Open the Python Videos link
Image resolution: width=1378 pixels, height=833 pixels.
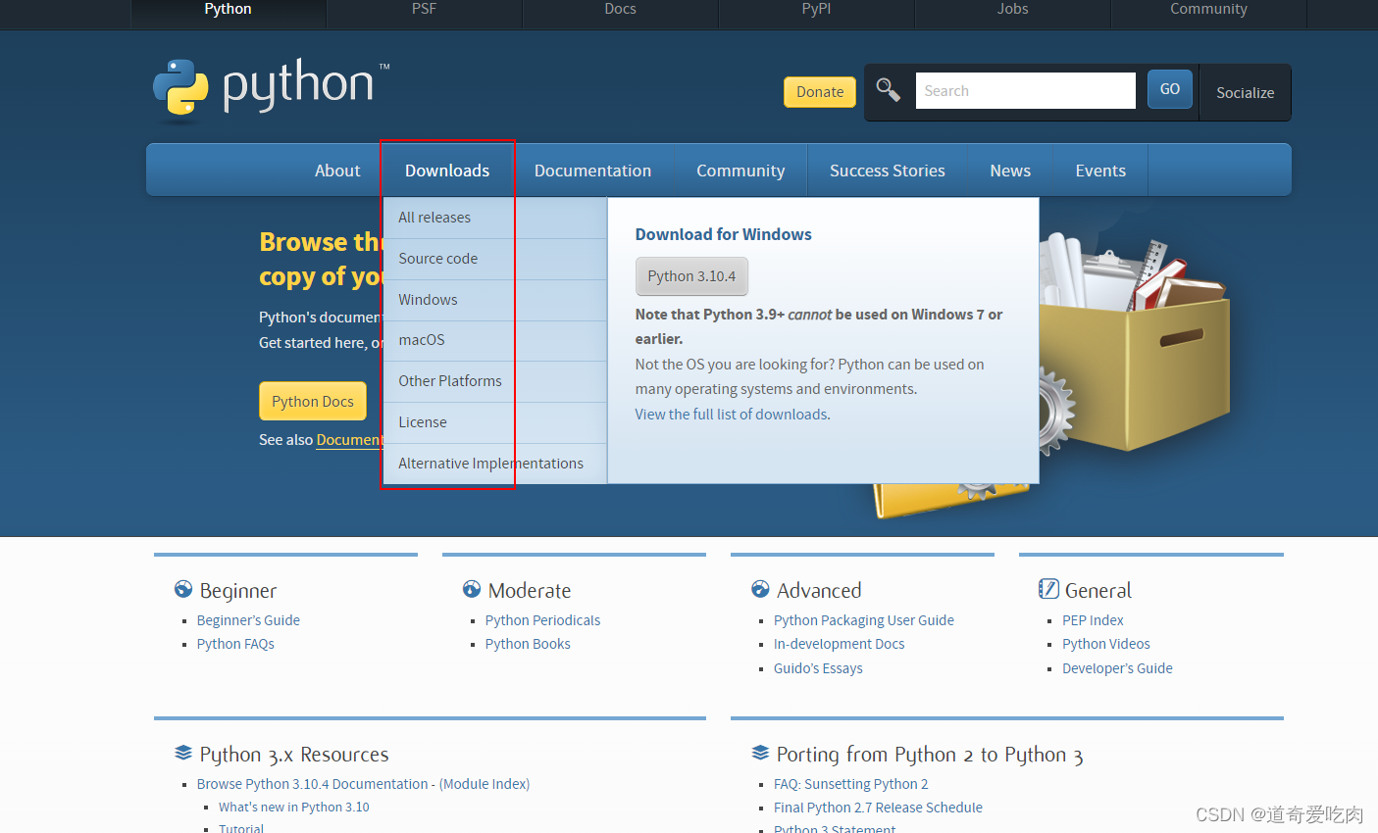(x=1106, y=644)
